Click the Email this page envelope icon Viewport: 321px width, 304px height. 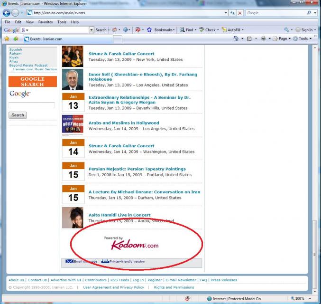pos(69,261)
